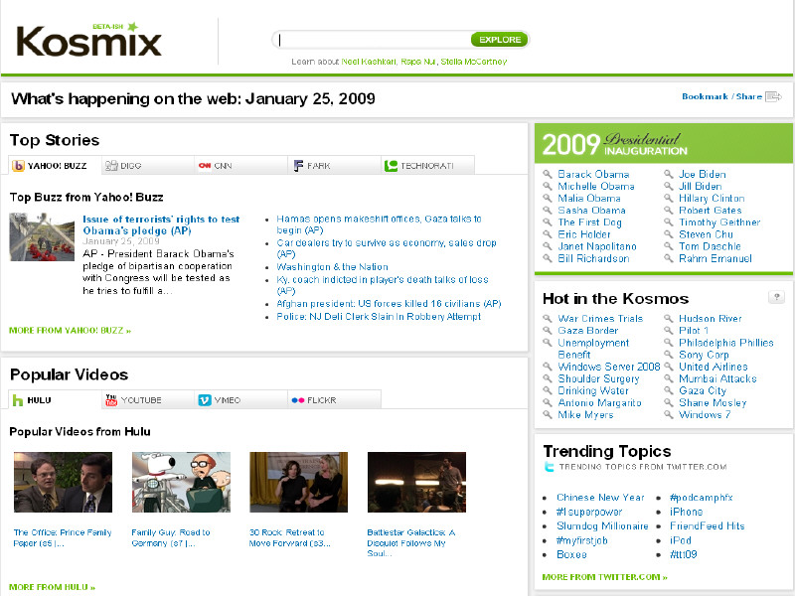Select the Vimeo videos tab
Viewport: 795px width, 596px height.
click(240, 400)
